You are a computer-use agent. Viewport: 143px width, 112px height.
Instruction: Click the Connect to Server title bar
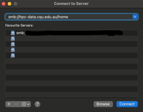tap(71, 4)
